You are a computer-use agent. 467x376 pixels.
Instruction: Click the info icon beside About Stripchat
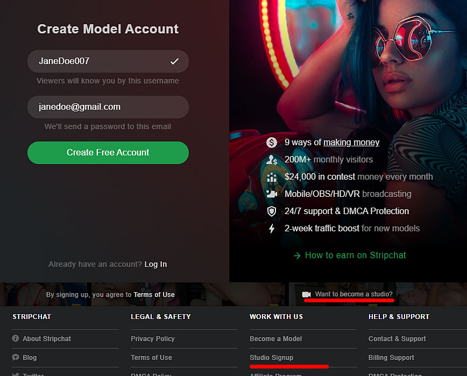(15, 339)
